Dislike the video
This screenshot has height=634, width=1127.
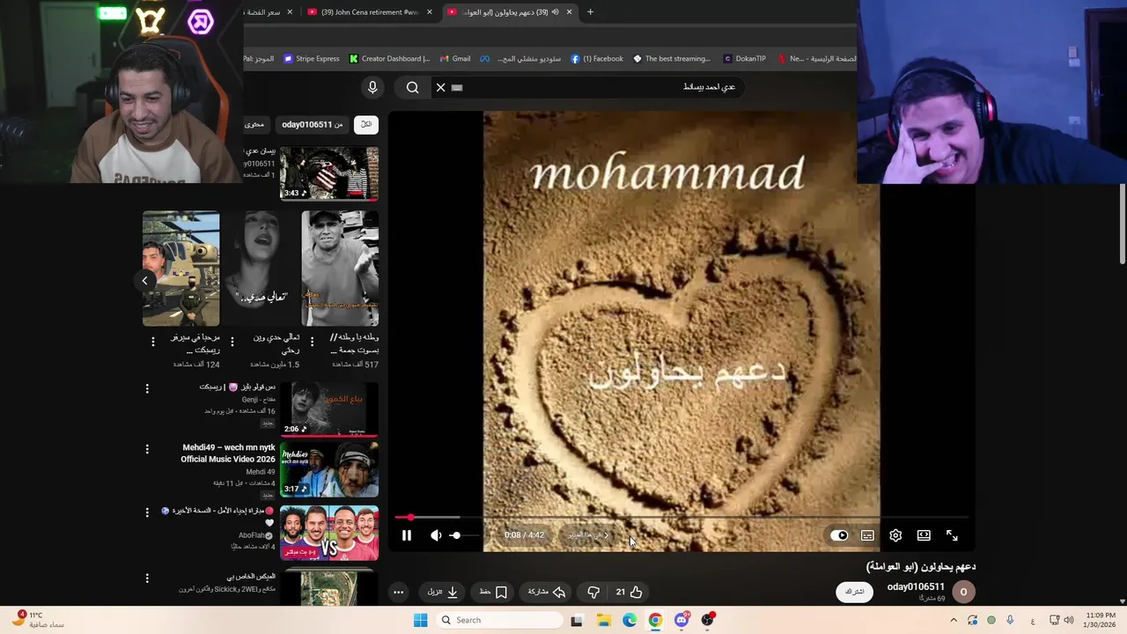(x=593, y=592)
